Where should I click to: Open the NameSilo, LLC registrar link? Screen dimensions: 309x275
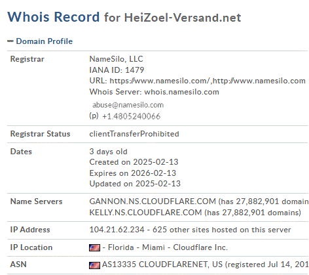click(x=116, y=59)
